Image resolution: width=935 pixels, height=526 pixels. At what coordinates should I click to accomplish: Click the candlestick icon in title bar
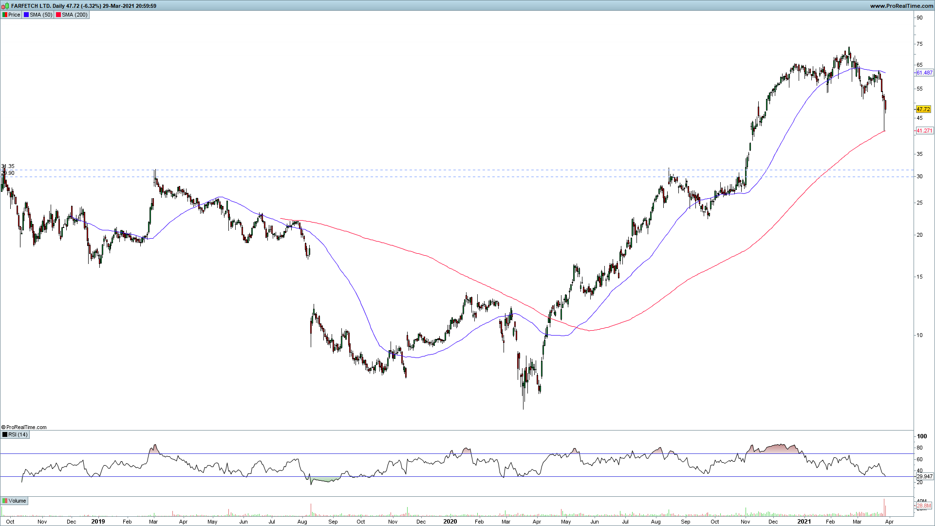tap(5, 6)
